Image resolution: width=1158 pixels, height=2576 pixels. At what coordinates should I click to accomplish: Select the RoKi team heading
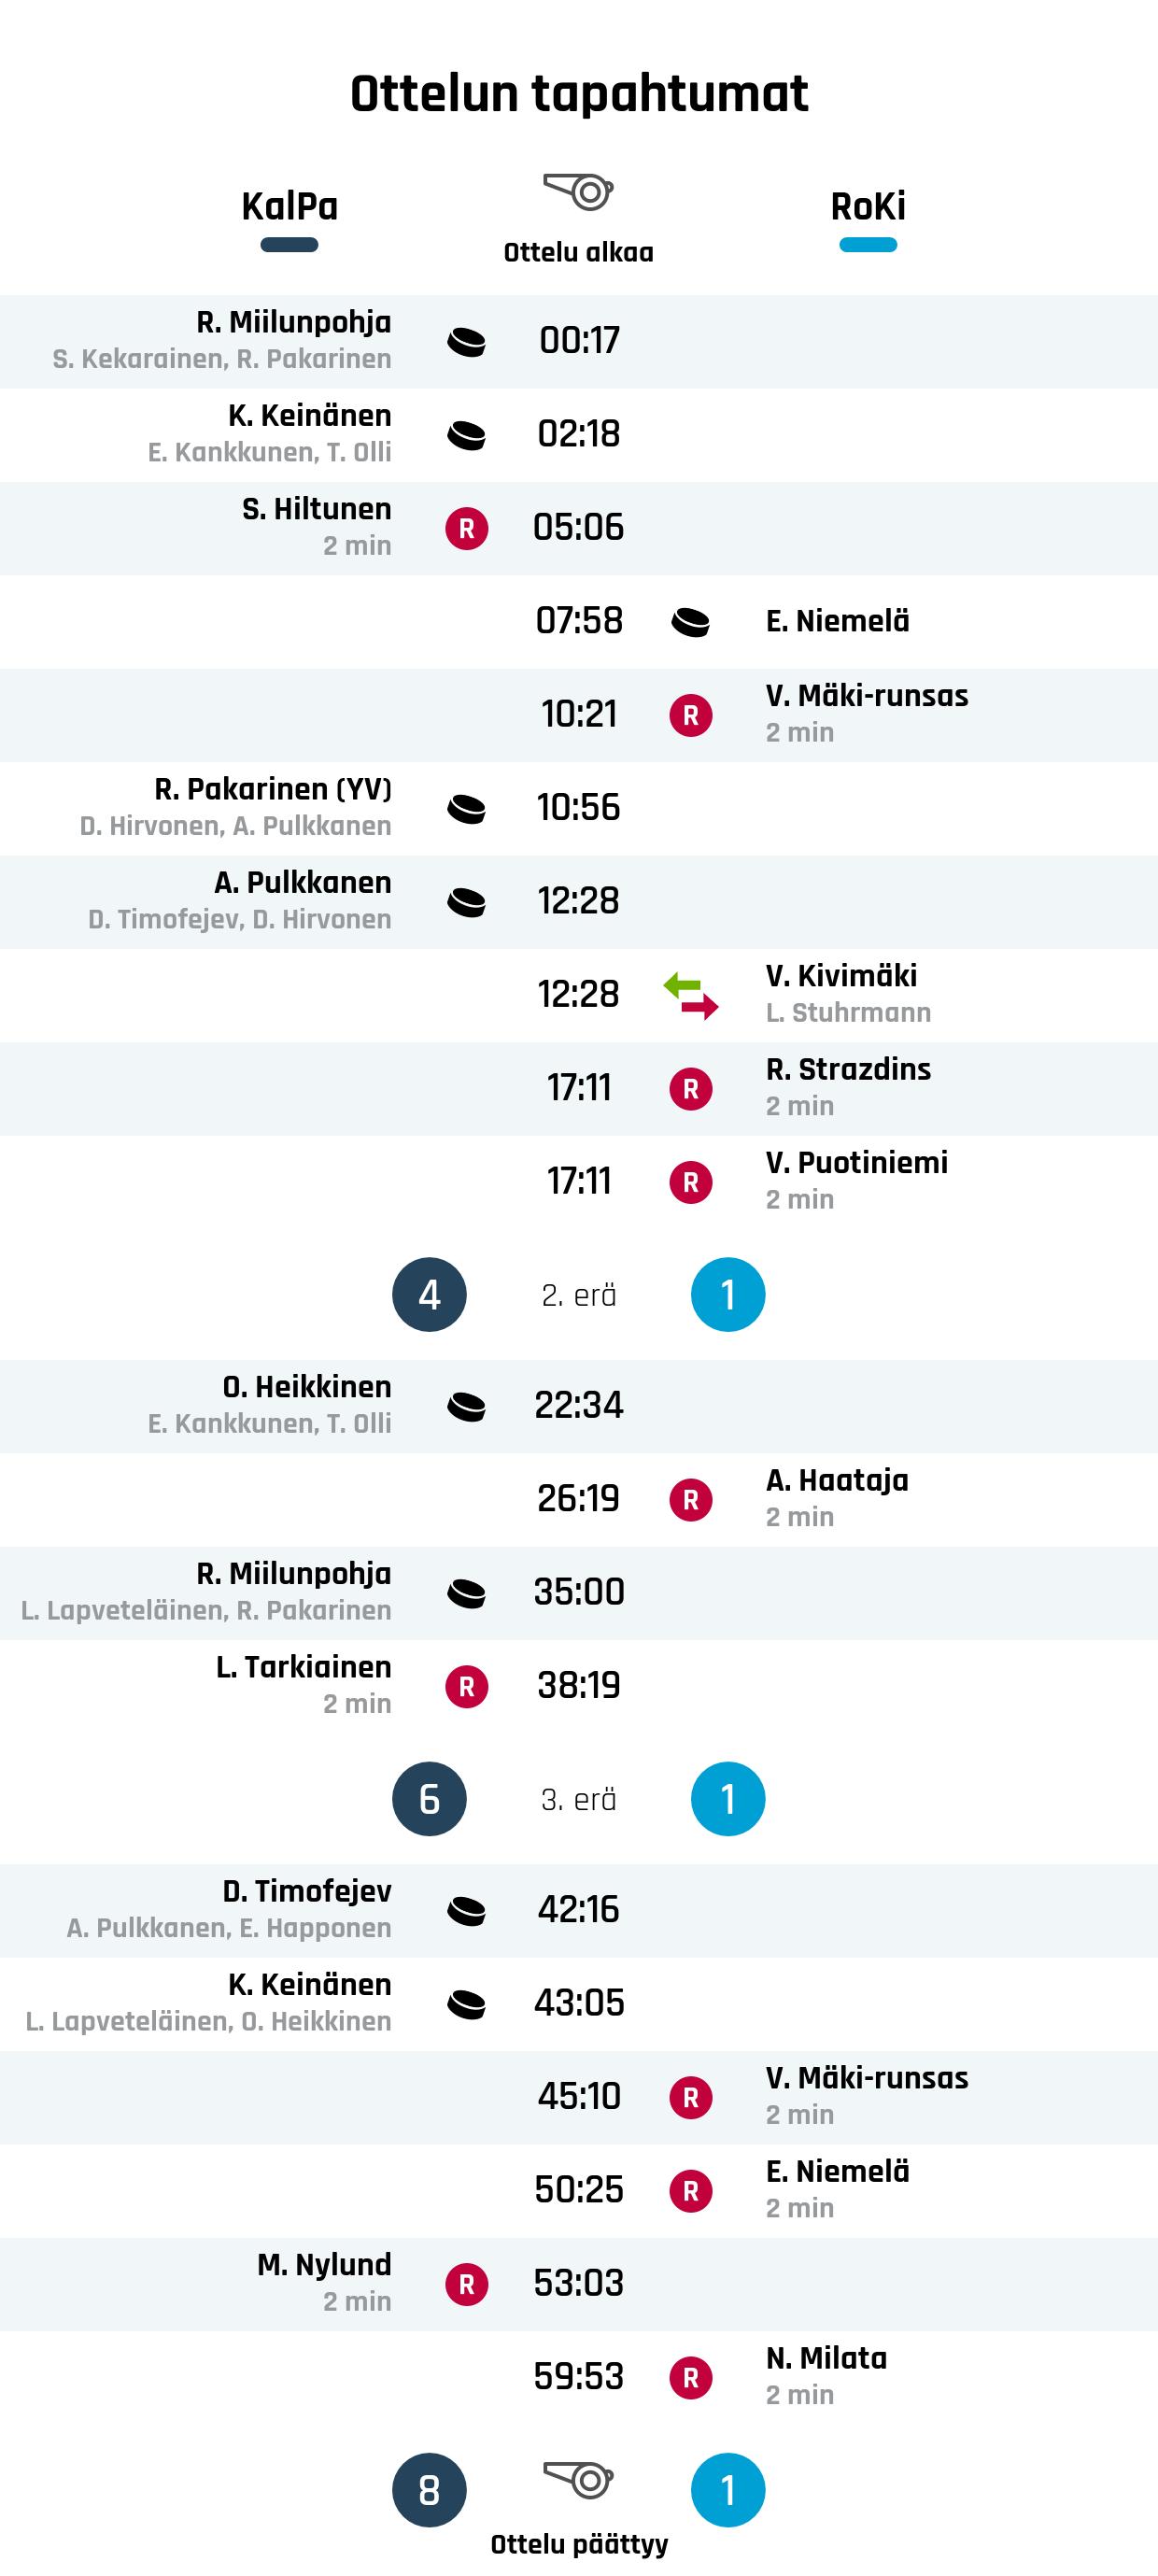pos(867,207)
